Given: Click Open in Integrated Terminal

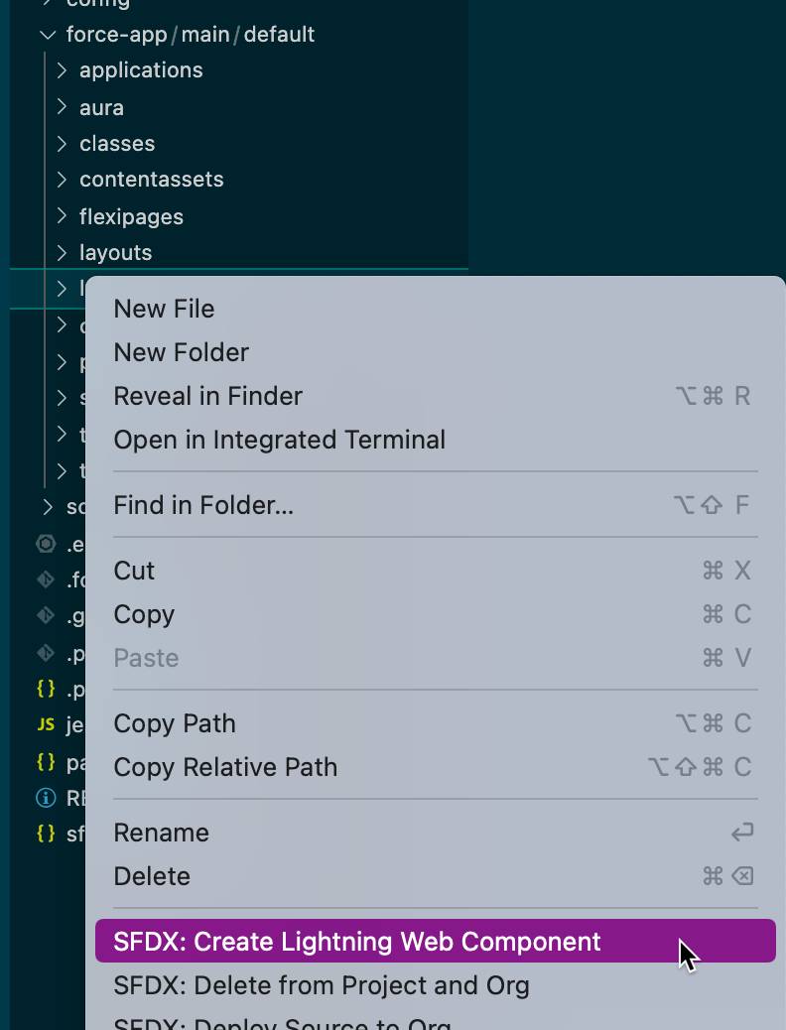Looking at the screenshot, I should click(x=279, y=440).
